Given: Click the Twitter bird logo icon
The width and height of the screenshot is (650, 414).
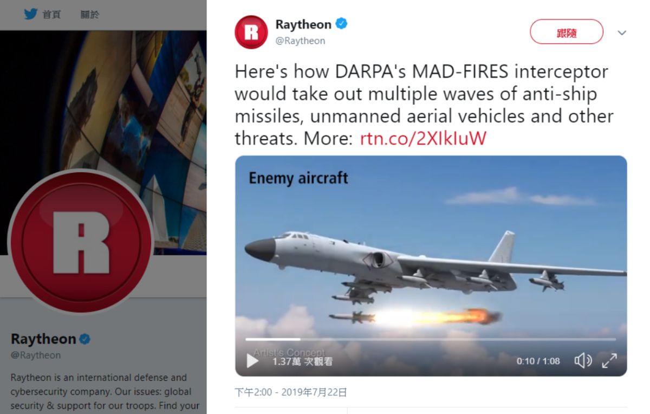Looking at the screenshot, I should pos(31,14).
